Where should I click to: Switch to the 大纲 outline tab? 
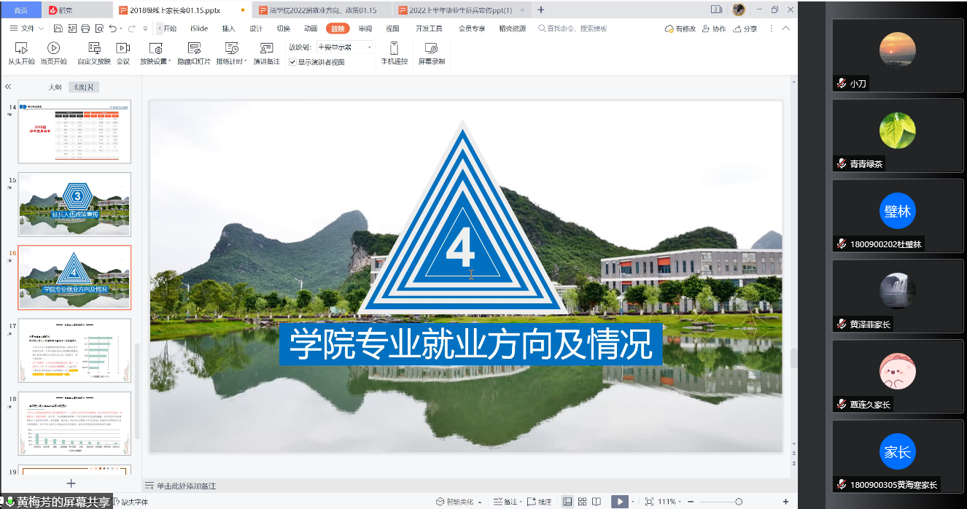[x=55, y=87]
